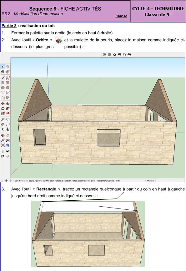Select the arrow Select tool

click(3, 67)
